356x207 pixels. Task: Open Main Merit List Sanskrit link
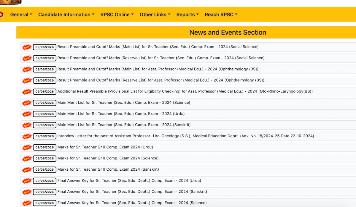(124, 125)
